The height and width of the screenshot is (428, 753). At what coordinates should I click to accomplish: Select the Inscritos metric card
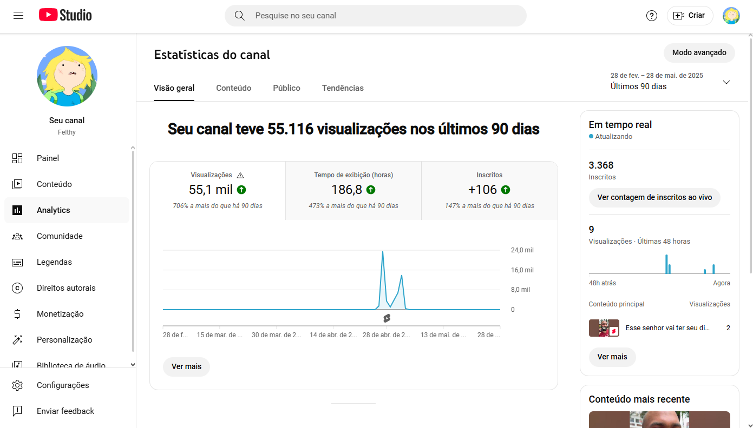tap(489, 191)
